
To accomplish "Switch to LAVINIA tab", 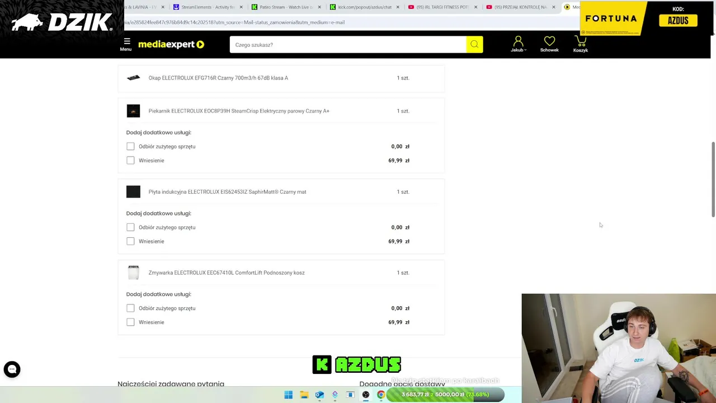I will (x=143, y=7).
